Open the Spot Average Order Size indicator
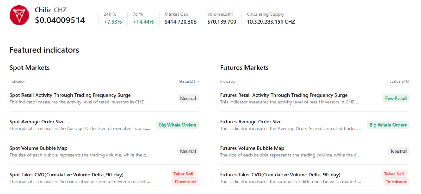 click(x=37, y=122)
